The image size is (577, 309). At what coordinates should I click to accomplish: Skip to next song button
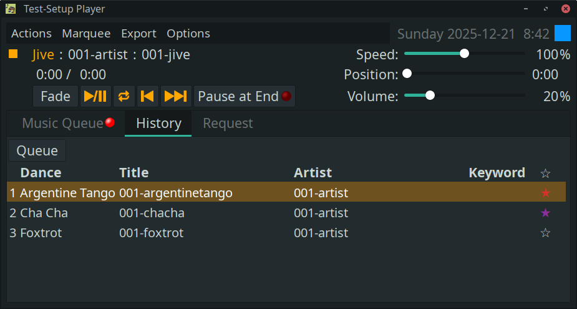tap(175, 96)
